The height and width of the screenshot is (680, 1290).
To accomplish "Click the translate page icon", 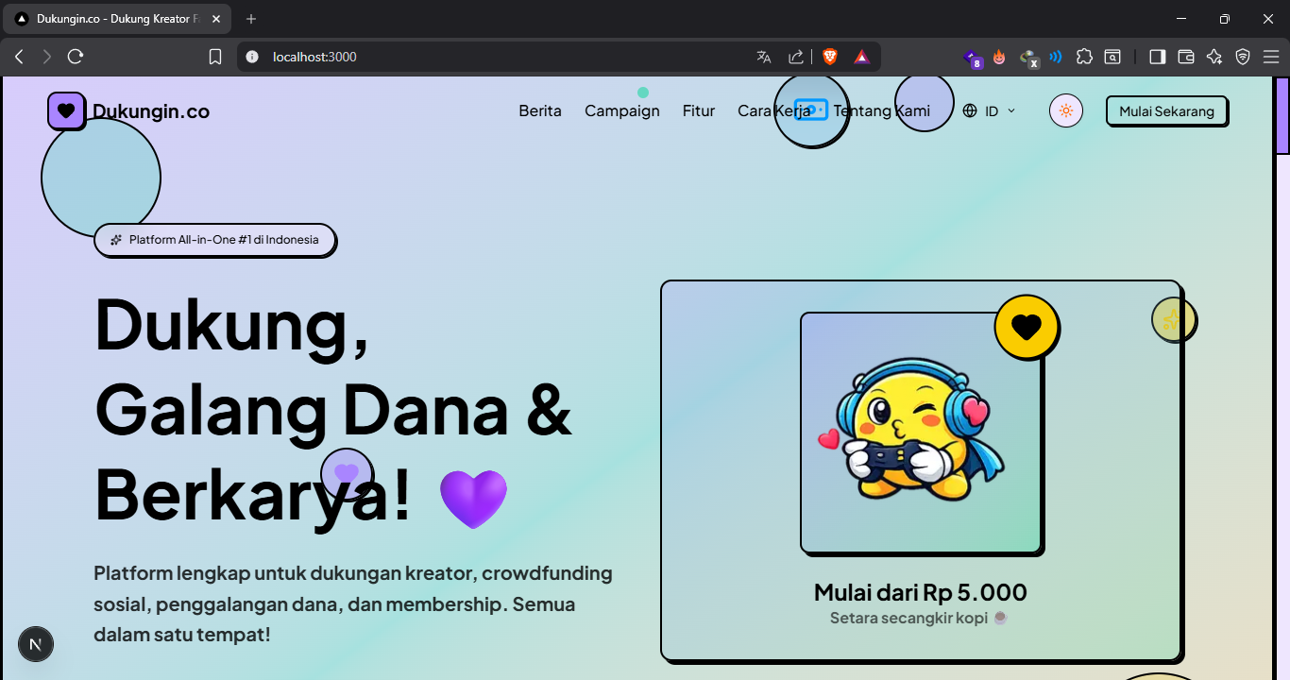I will click(764, 57).
